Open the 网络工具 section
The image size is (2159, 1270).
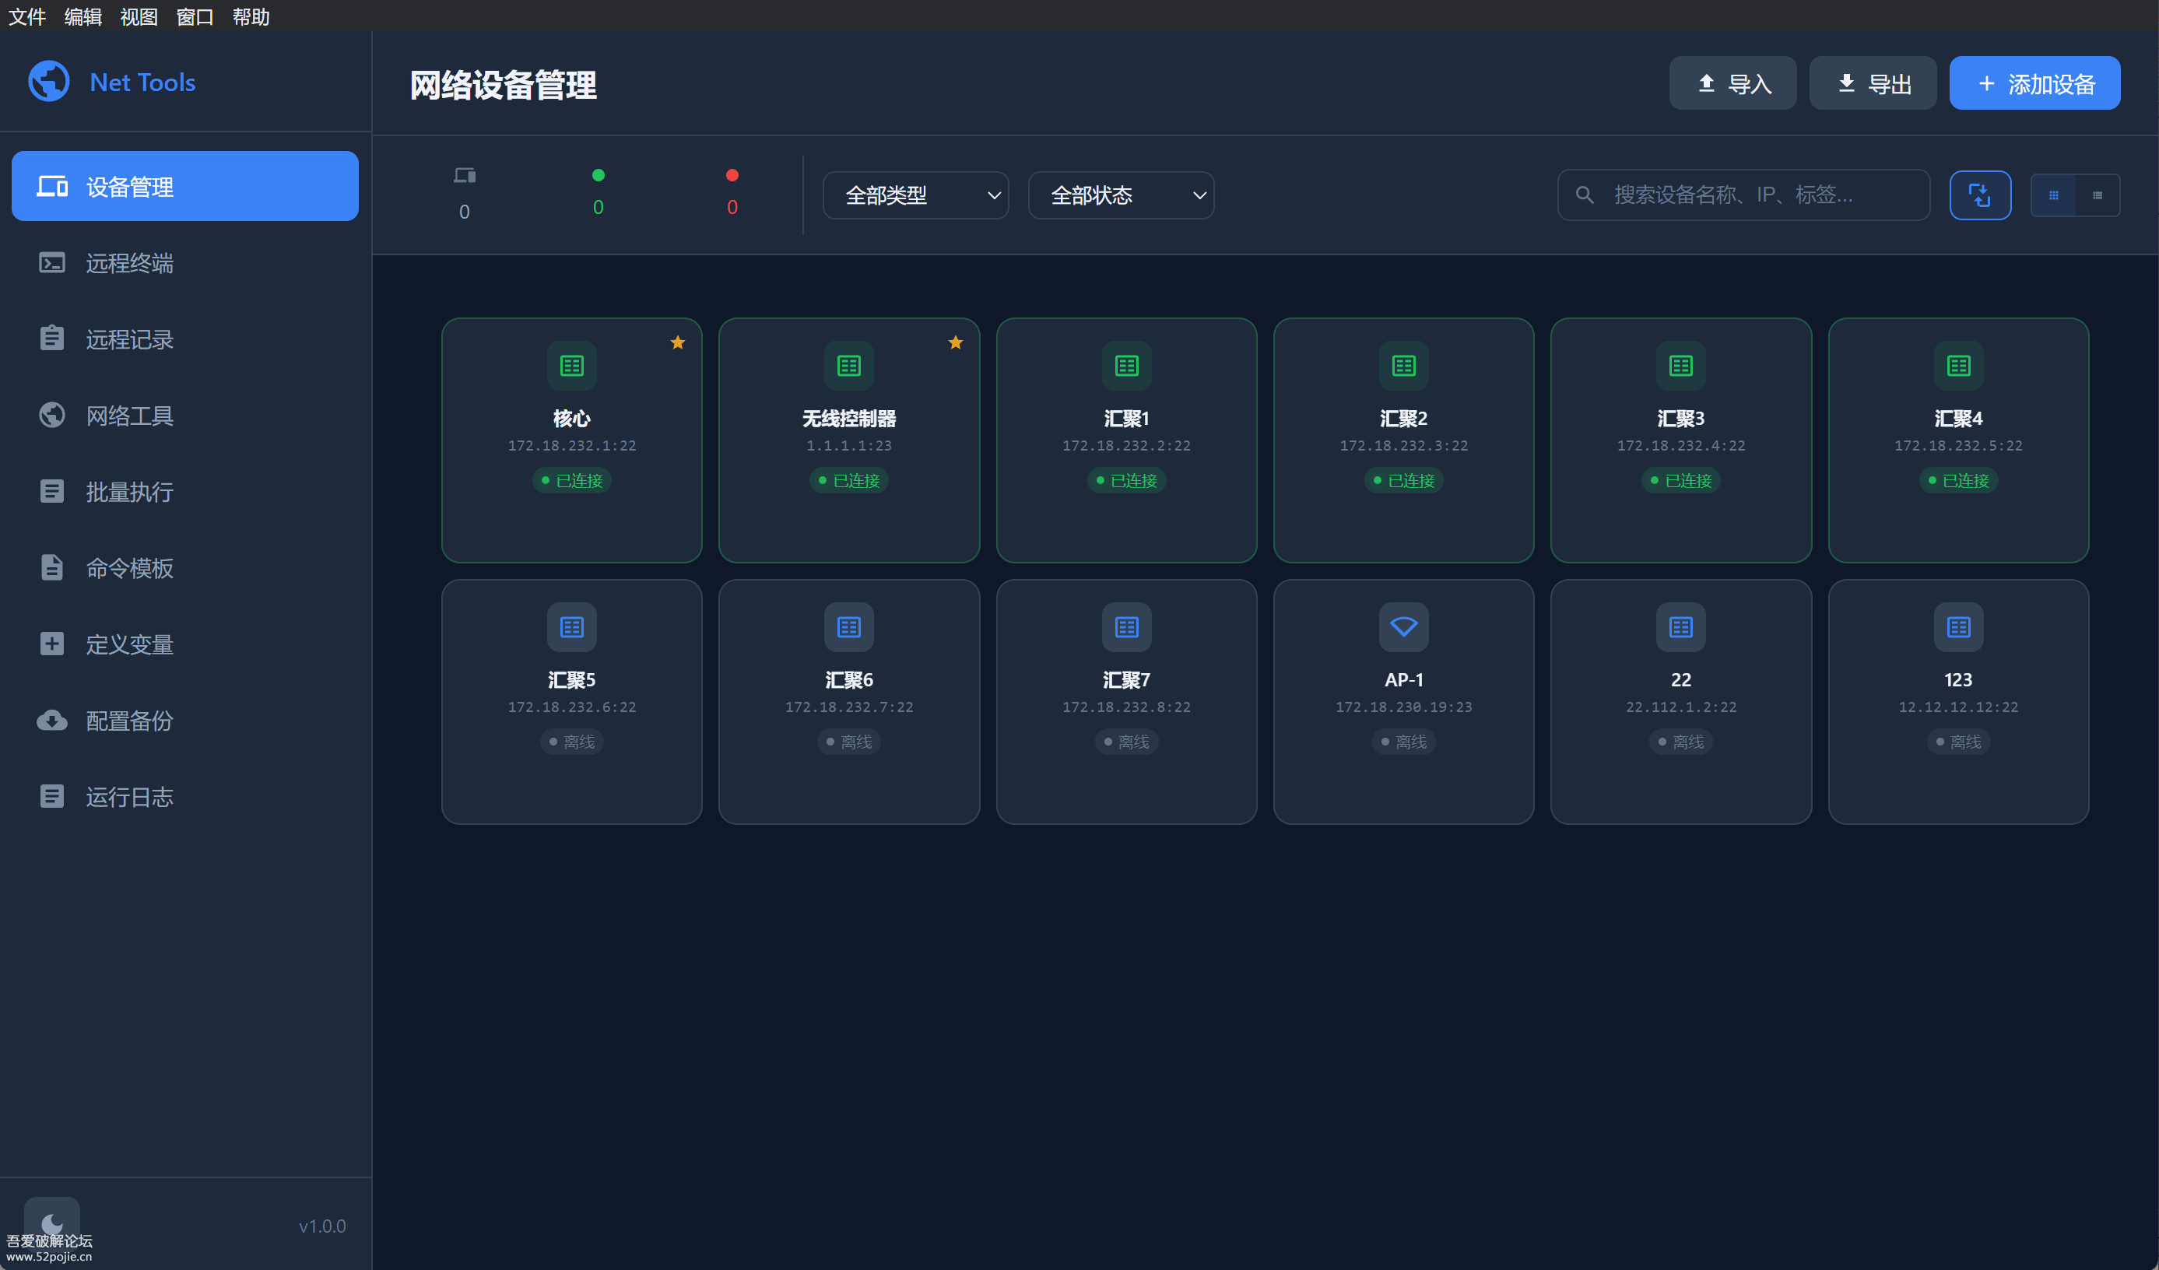point(130,416)
